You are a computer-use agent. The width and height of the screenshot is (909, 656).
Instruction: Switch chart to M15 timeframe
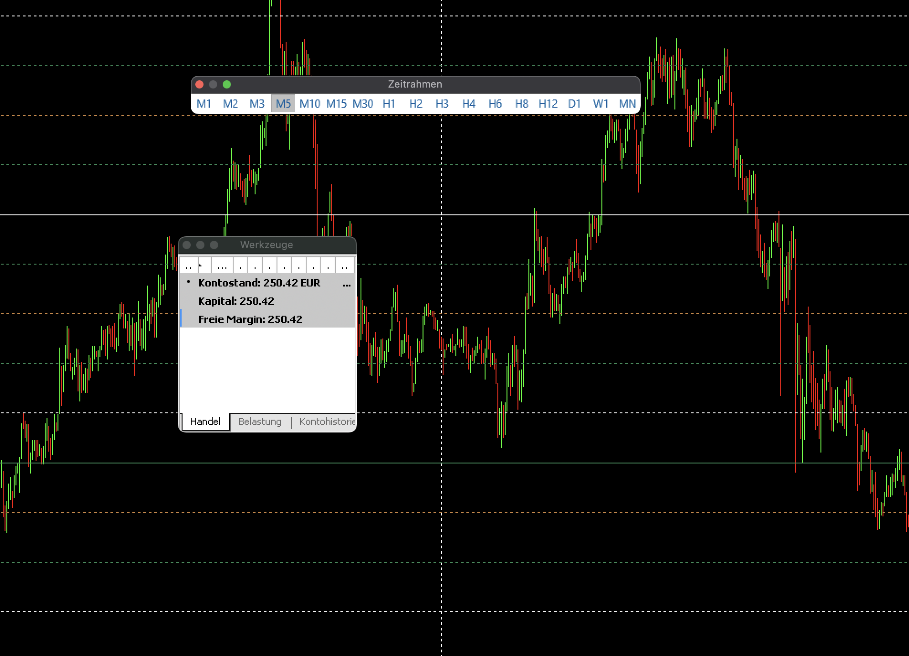click(336, 104)
